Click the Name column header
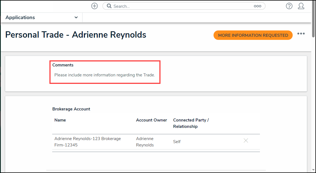This screenshot has width=316, height=173. (60, 120)
